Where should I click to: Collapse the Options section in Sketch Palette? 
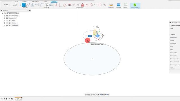pos(170,35)
